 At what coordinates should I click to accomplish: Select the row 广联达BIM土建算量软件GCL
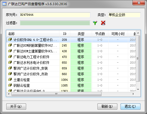(71, 51)
